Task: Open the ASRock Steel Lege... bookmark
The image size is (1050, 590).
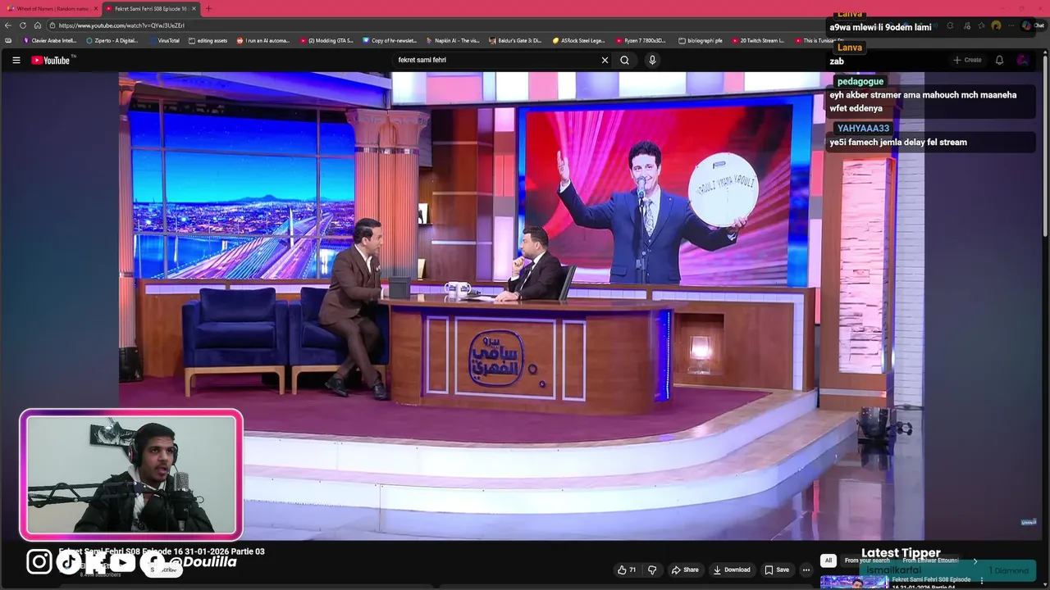Action: click(578, 40)
